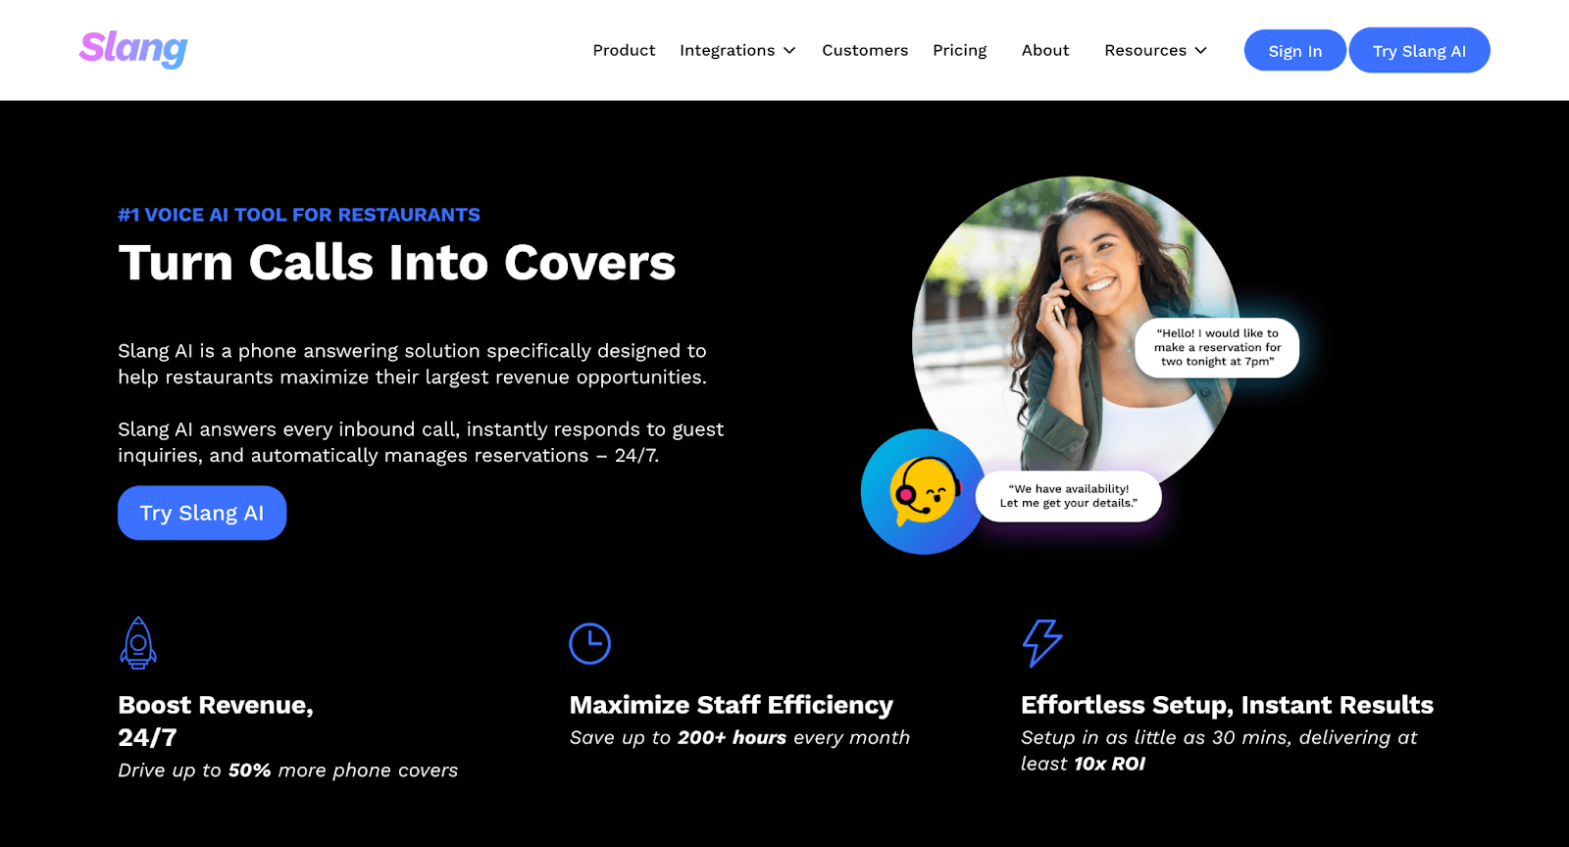Expand the Integrations dropdown chevron
This screenshot has width=1569, height=847.
789,51
